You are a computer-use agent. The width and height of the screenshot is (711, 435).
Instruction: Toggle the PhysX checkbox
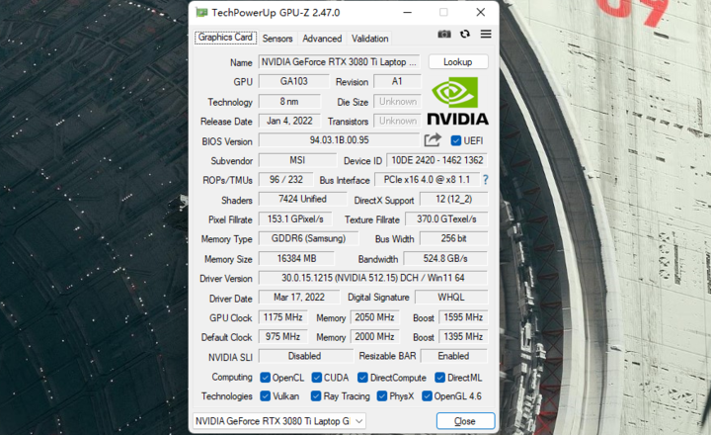[x=382, y=396]
